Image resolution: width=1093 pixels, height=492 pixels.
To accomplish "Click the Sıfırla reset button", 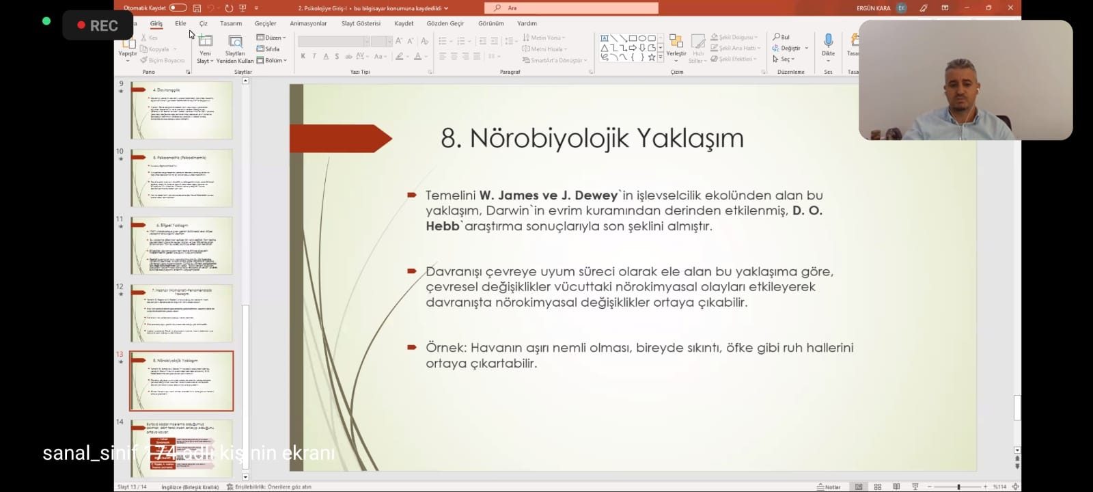I will tap(268, 49).
